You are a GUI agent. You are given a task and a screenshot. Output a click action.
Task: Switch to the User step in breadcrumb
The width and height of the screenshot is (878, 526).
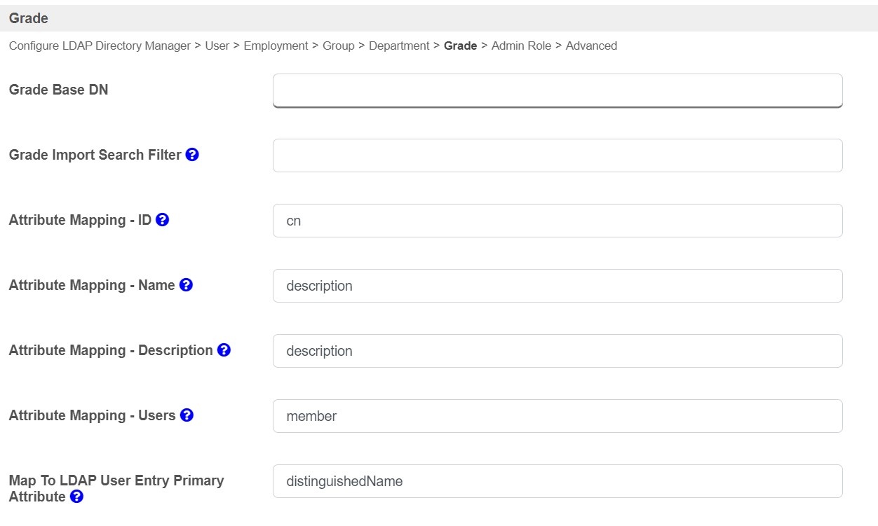217,46
